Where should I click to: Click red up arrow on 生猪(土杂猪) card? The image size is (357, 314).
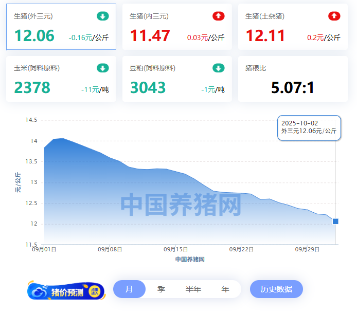[334, 16]
